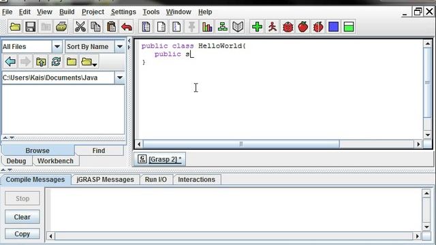The width and height of the screenshot is (436, 245).
Task: Click the page-with-line-numbers icon
Action: (x=176, y=27)
